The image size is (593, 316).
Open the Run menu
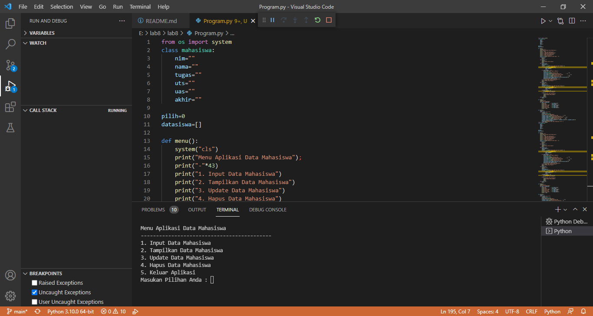click(x=118, y=7)
